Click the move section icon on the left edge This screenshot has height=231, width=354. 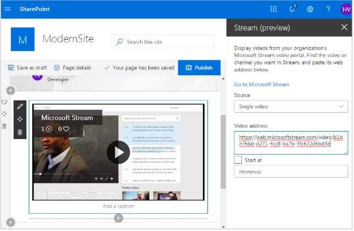tap(5, 114)
